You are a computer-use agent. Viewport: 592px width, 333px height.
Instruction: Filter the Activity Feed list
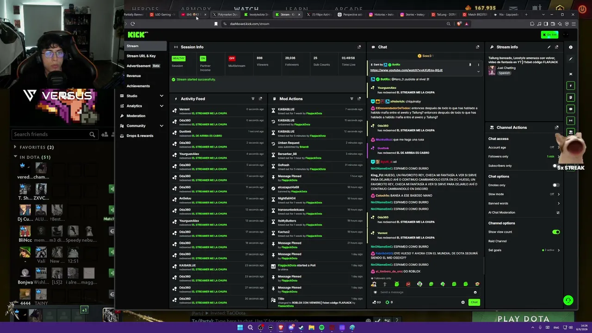point(253,99)
